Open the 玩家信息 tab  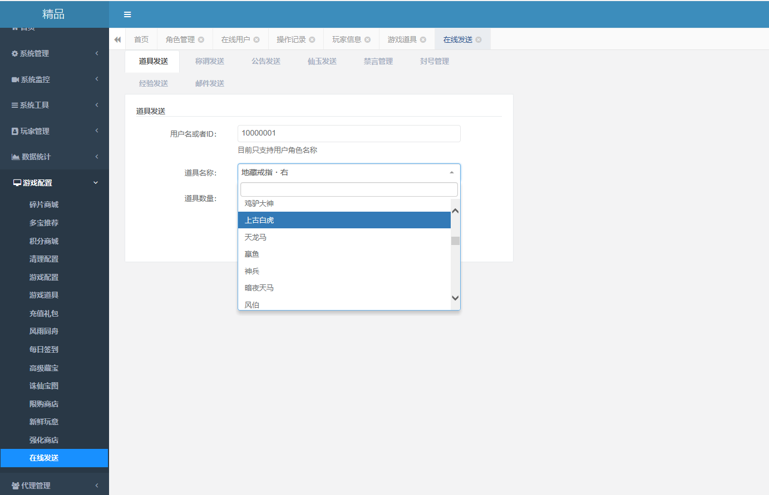pyautogui.click(x=346, y=39)
